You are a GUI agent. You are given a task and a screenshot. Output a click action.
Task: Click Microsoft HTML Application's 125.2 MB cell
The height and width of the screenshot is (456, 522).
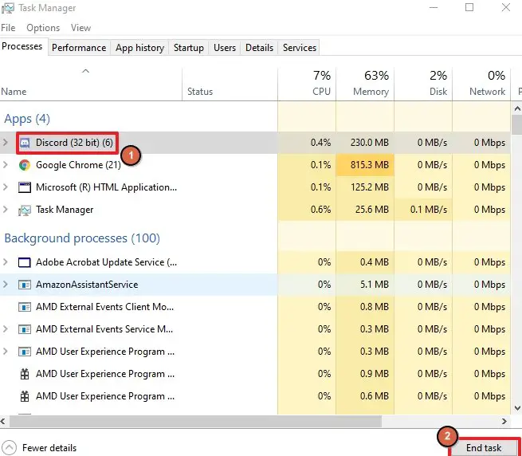click(x=365, y=187)
